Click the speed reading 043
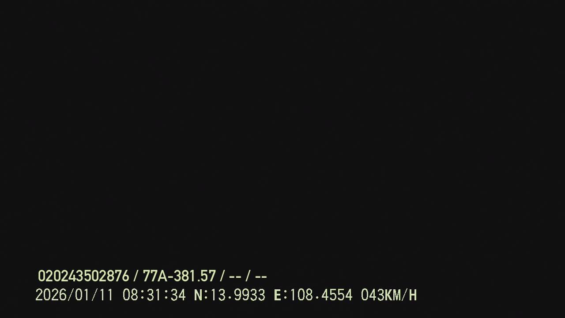The image size is (565, 318). (373, 295)
